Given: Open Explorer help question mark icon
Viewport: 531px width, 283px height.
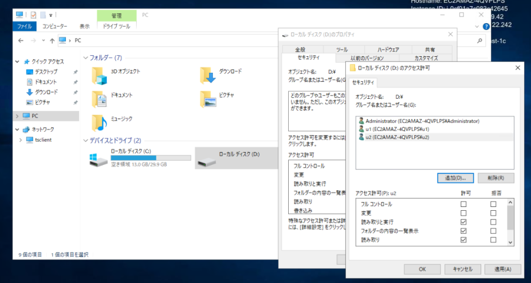Looking at the screenshot, I should click(486, 26).
